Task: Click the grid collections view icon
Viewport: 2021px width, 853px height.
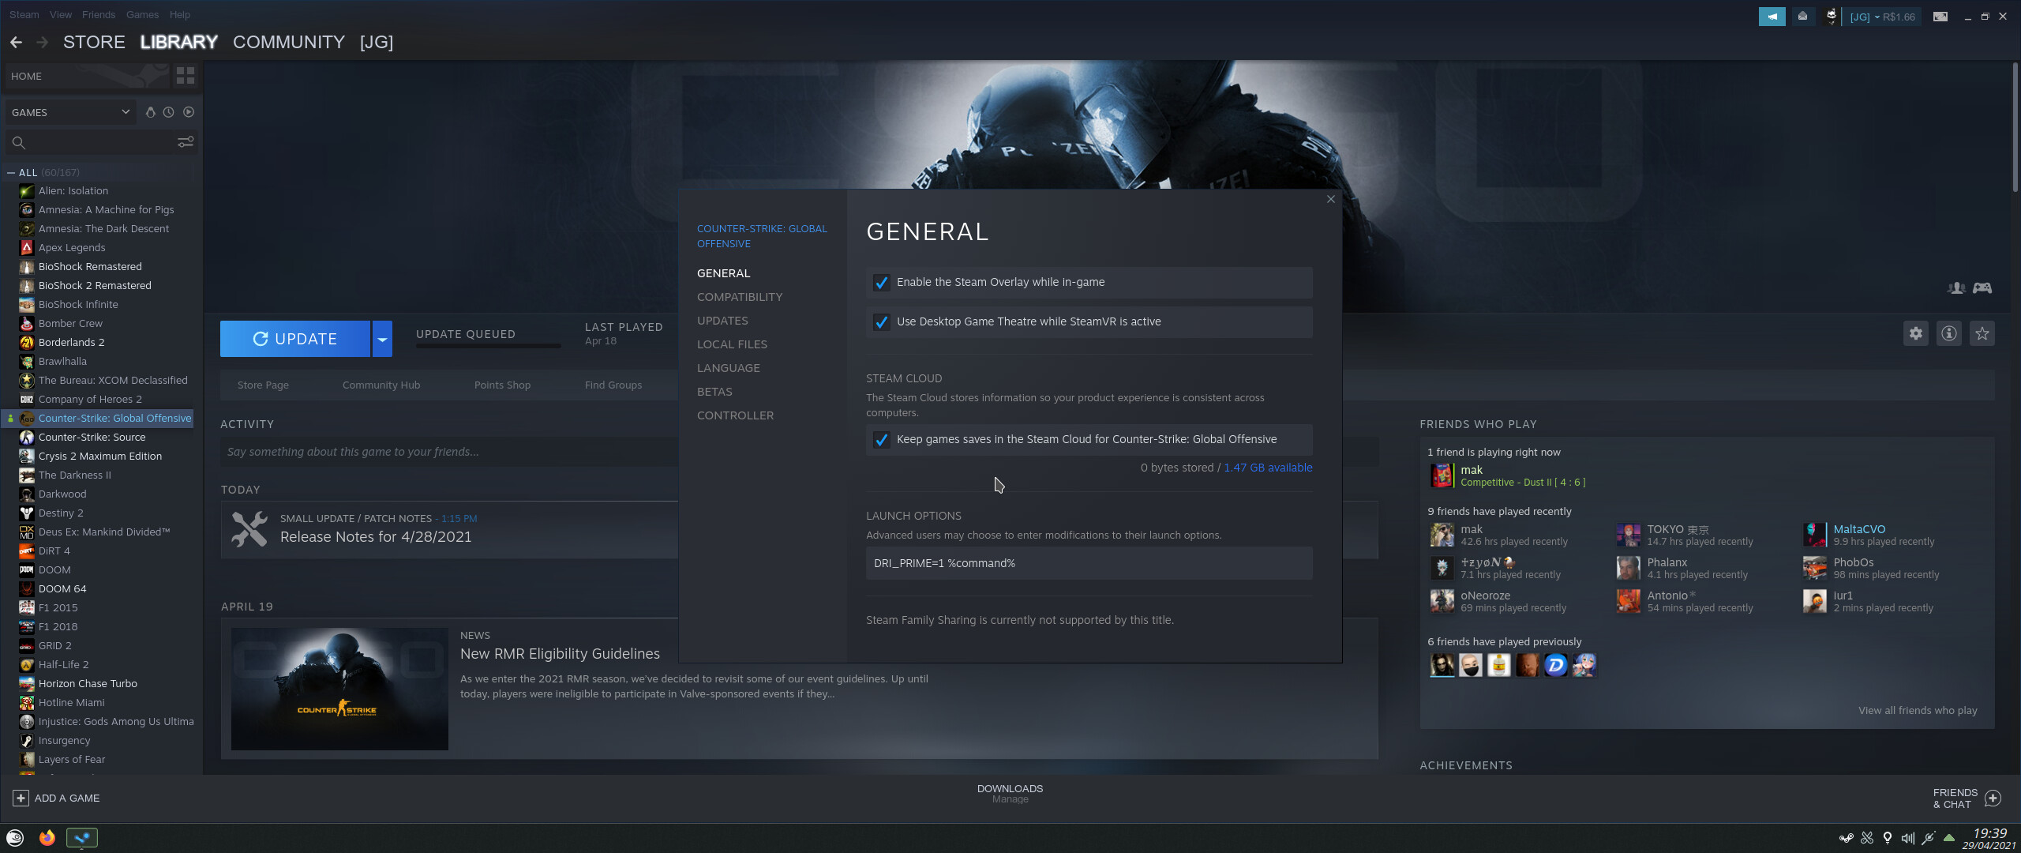Action: (186, 76)
